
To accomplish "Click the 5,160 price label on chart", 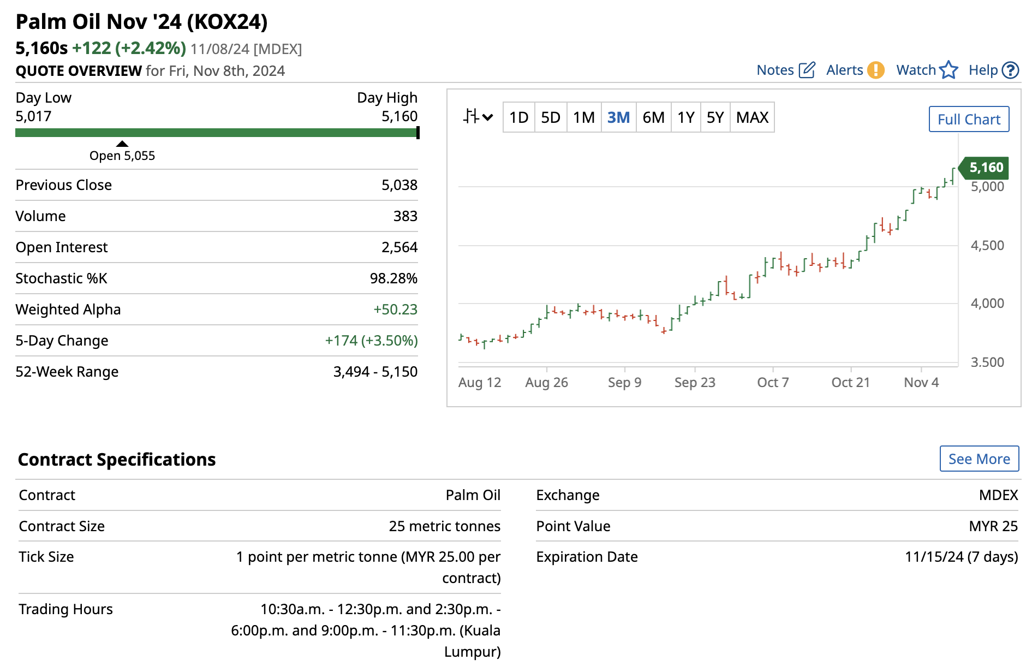I will pyautogui.click(x=986, y=168).
